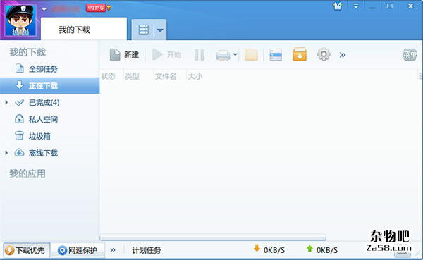Viewport: 423px width, 260px height.
Task: Select 全部任务 in sidebar
Action: 43,69
